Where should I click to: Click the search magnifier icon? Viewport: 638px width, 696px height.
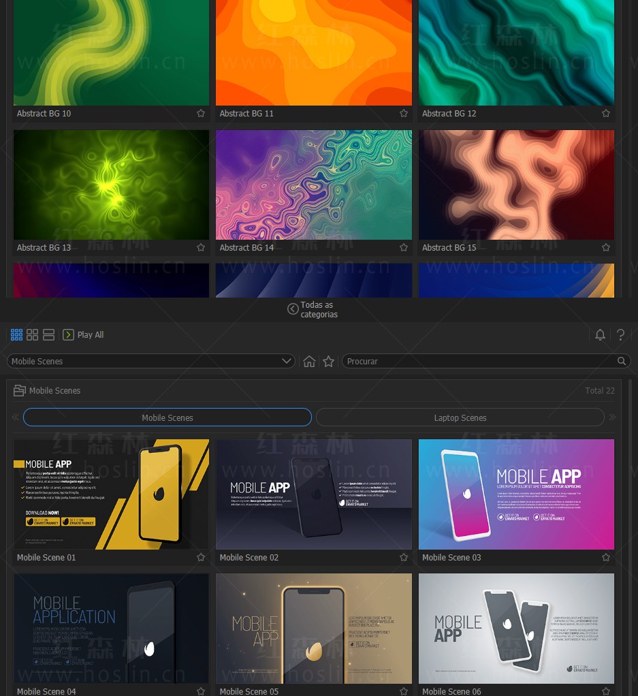[x=622, y=362]
